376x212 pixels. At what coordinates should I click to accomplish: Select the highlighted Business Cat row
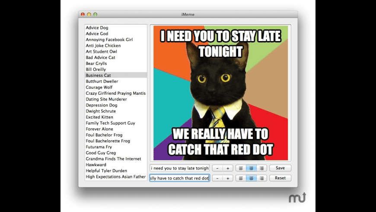(x=116, y=75)
